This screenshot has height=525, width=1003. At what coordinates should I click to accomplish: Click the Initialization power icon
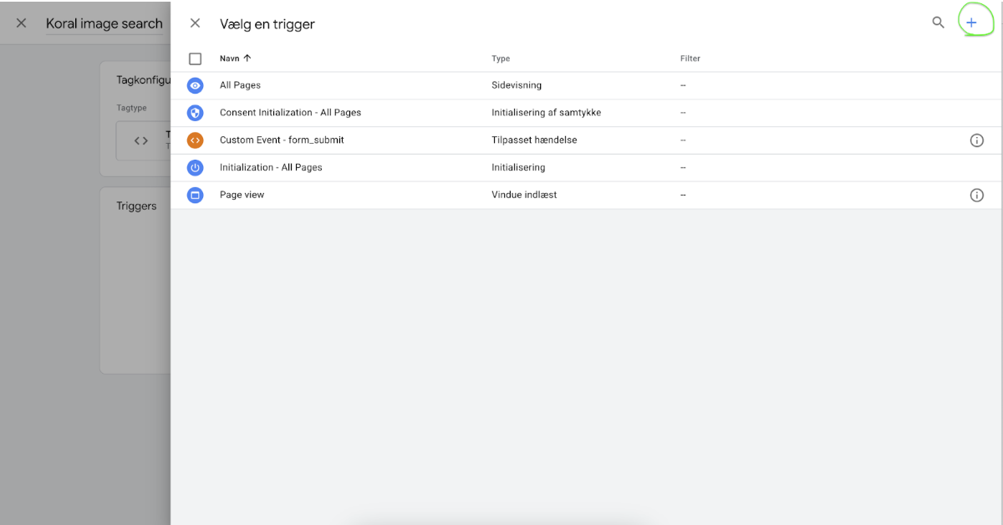point(195,168)
